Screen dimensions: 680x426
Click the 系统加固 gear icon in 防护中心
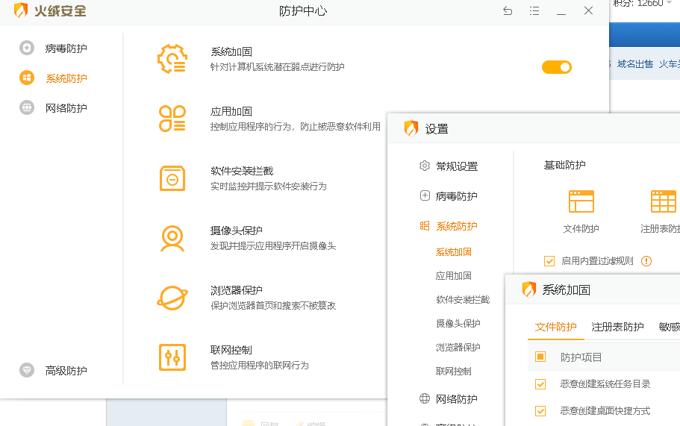(172, 59)
